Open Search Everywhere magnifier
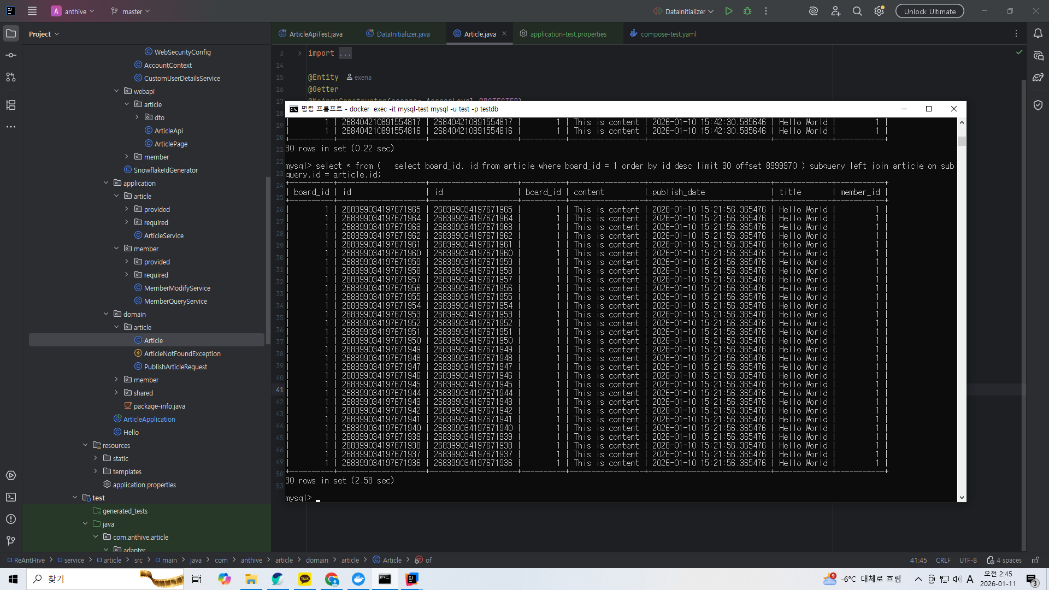Screen dimensions: 1049x590 pyautogui.click(x=857, y=11)
